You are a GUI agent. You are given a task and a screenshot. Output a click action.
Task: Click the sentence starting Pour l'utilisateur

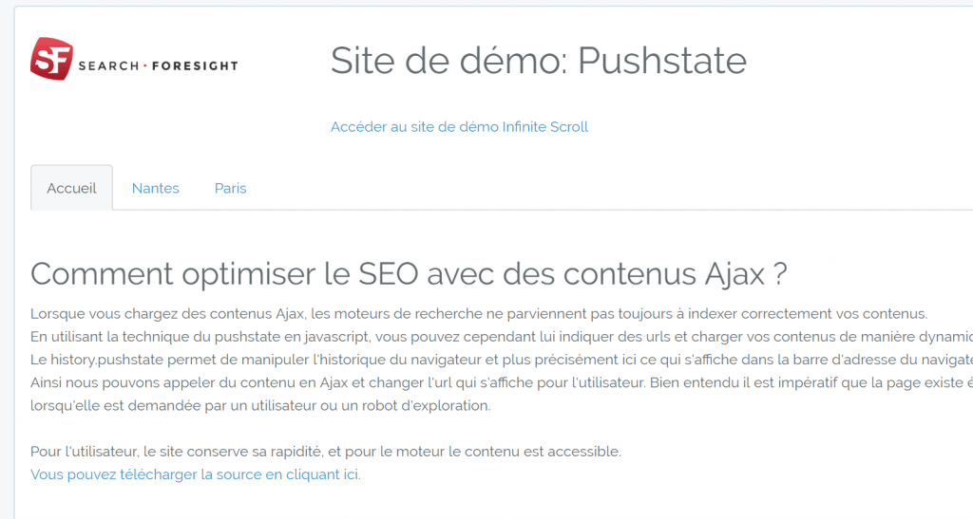pos(326,452)
